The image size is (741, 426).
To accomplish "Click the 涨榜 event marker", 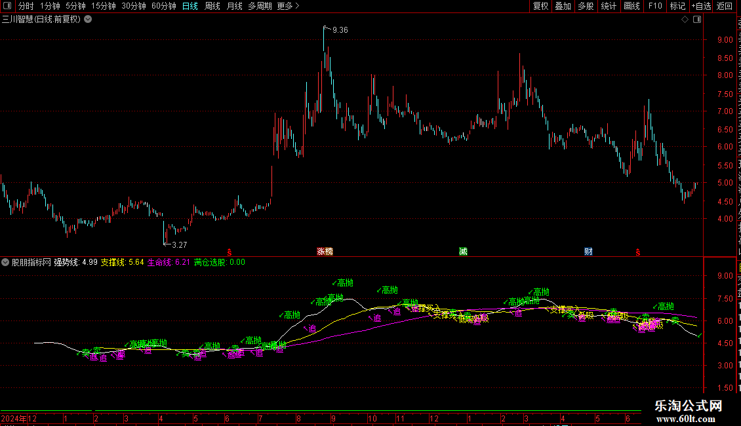I will pos(325,251).
